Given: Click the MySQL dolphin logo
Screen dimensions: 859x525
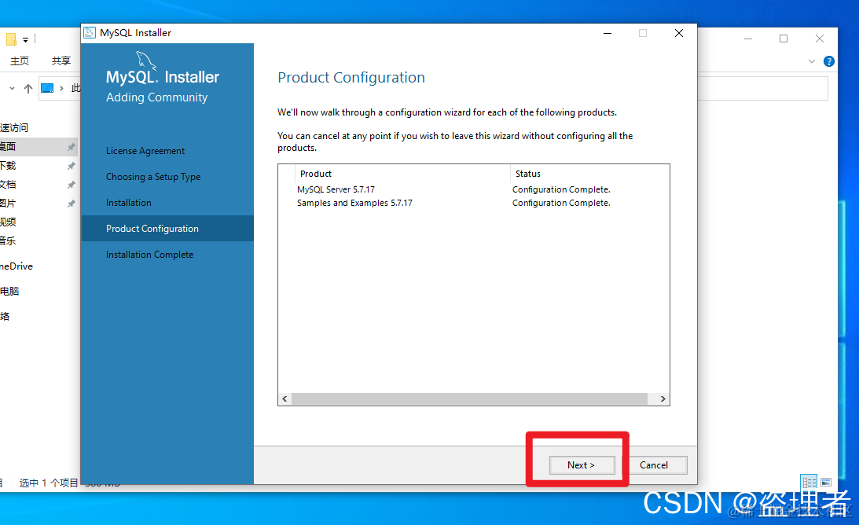Looking at the screenshot, I should 145,61.
